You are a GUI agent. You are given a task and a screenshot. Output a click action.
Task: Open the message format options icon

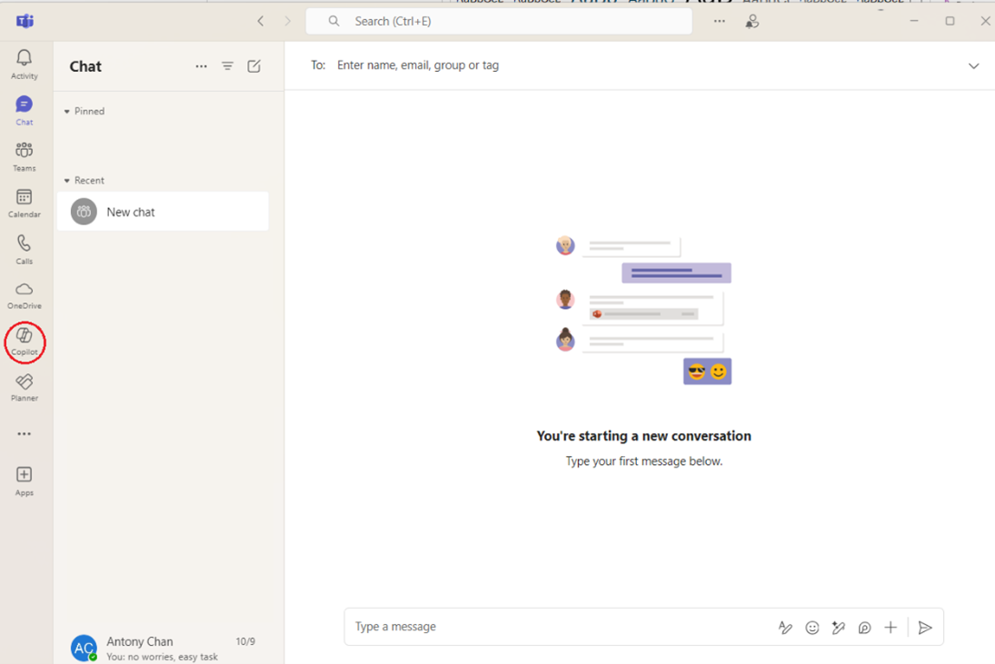(785, 628)
